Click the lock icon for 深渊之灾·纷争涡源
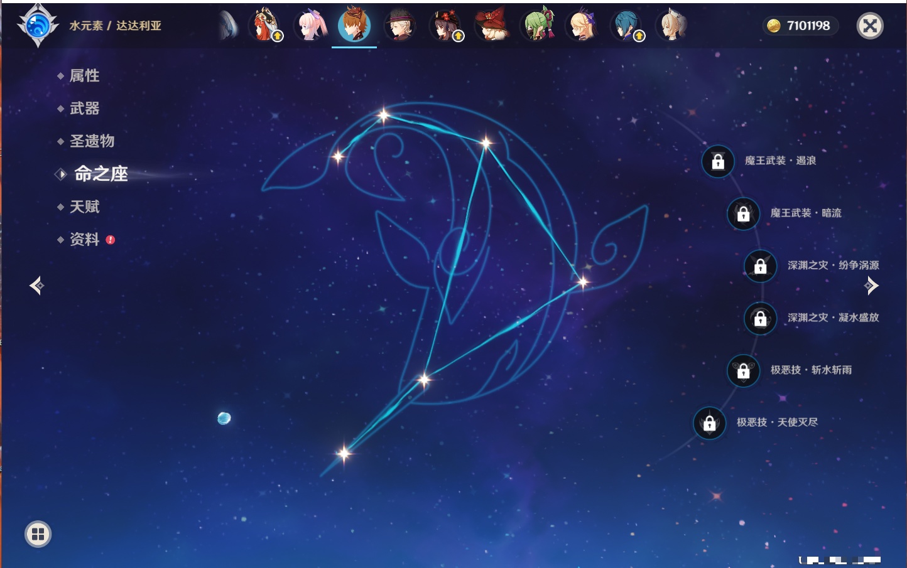The height and width of the screenshot is (568, 907). pyautogui.click(x=761, y=266)
